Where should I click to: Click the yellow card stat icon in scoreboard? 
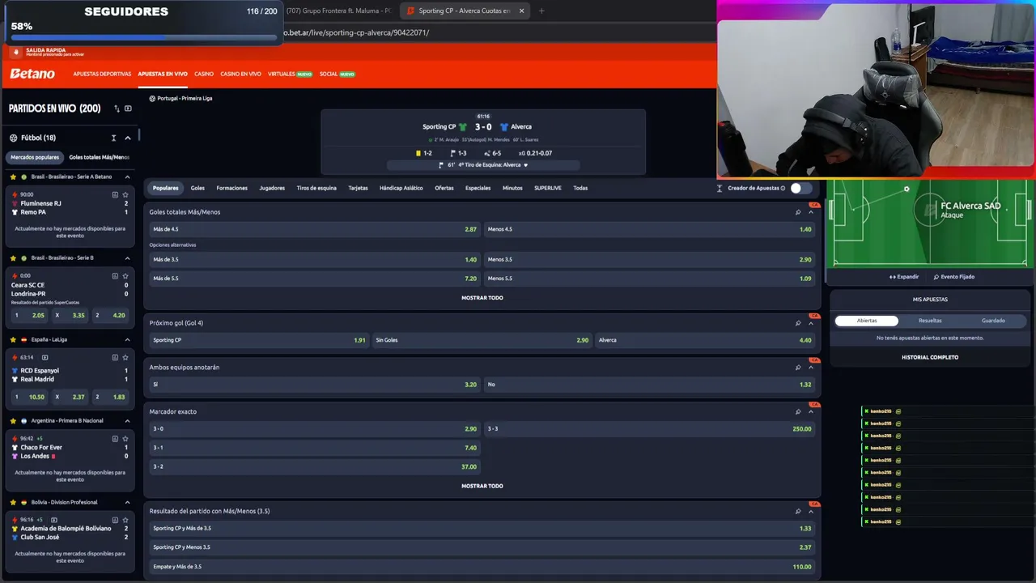418,153
